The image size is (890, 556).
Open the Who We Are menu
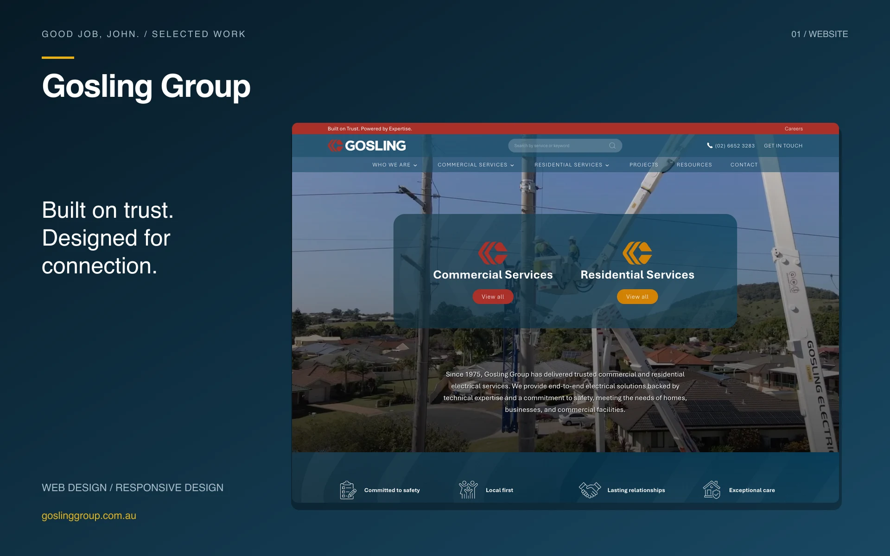pyautogui.click(x=391, y=165)
